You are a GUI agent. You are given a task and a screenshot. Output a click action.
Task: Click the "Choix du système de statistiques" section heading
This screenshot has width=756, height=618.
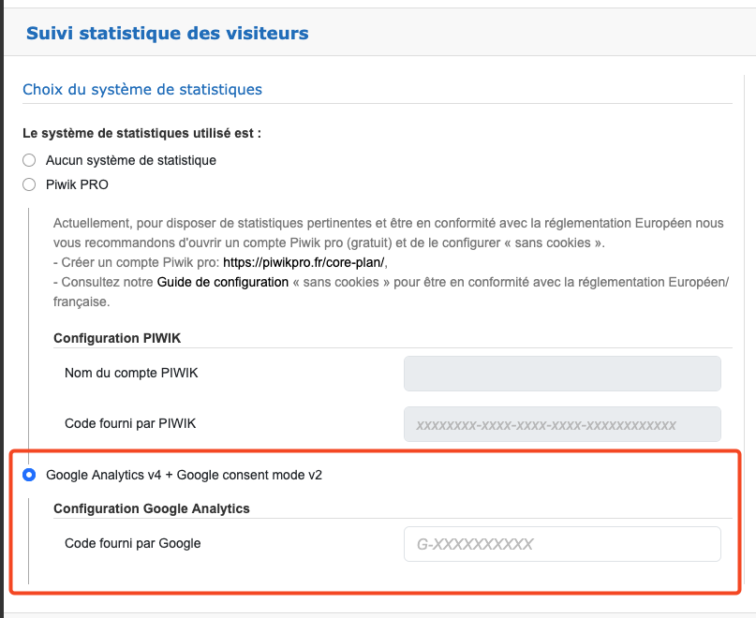click(x=142, y=89)
